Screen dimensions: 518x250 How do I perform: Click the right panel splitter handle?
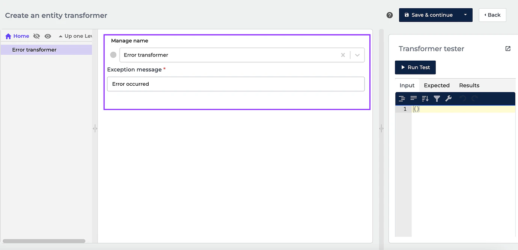pos(381,128)
